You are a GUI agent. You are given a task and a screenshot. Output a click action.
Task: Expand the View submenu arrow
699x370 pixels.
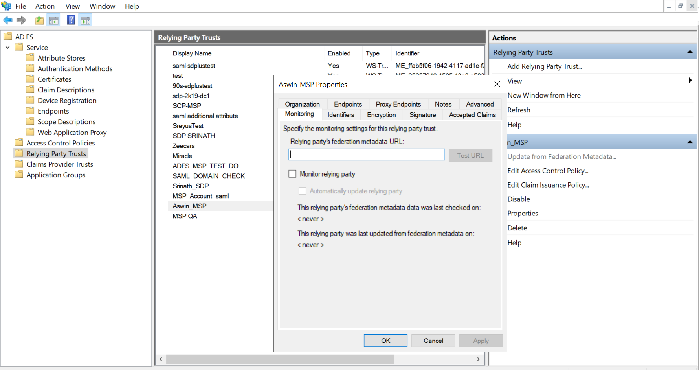tap(690, 81)
